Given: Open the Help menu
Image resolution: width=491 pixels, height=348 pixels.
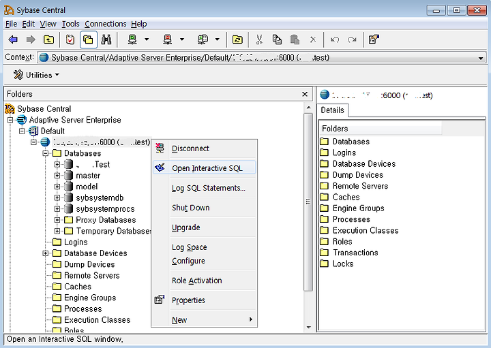Looking at the screenshot, I should tap(138, 24).
